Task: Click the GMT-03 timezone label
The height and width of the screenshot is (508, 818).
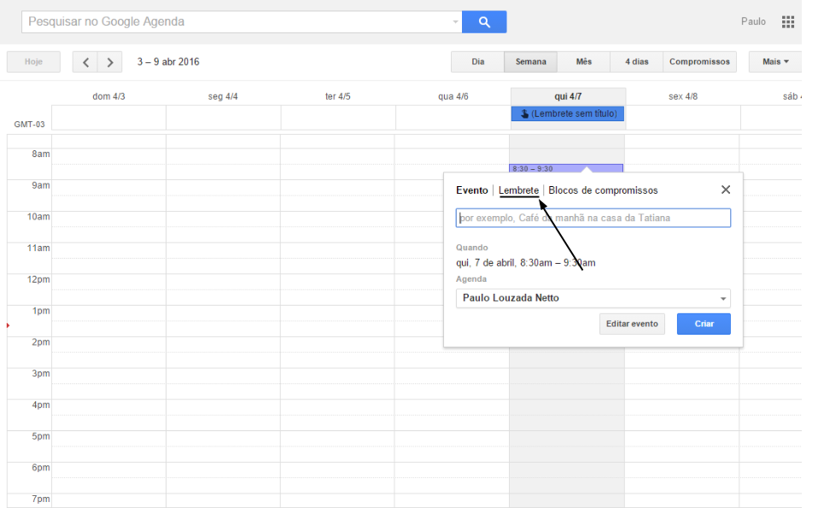Action: pyautogui.click(x=29, y=124)
